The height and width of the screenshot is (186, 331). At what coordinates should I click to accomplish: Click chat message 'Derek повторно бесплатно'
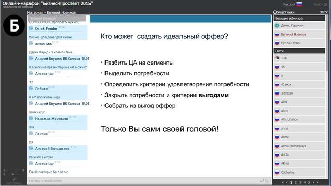[49, 172]
